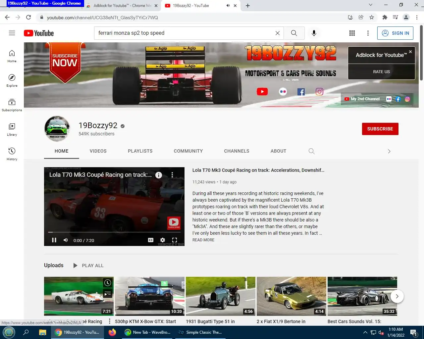
Task: Open File Explorer from the taskbar
Action: tap(43, 332)
